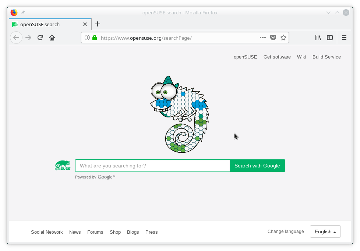Image resolution: width=360 pixels, height=251 pixels.
Task: Open the Library icon
Action: tap(318, 38)
